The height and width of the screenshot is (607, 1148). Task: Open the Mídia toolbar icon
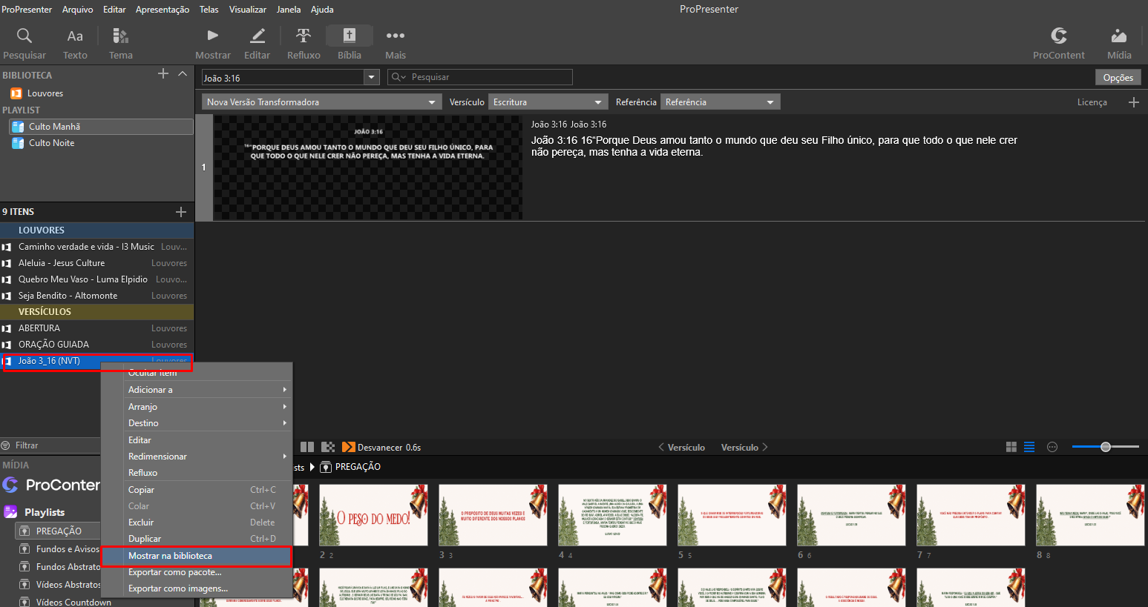coord(1119,36)
